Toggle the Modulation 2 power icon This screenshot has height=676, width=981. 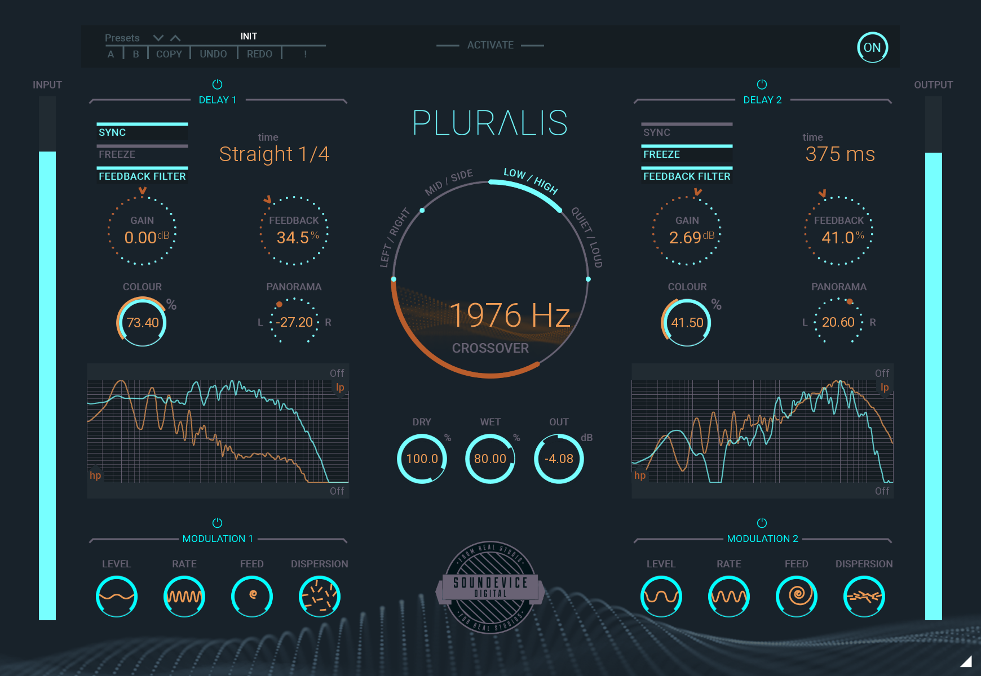click(x=762, y=522)
